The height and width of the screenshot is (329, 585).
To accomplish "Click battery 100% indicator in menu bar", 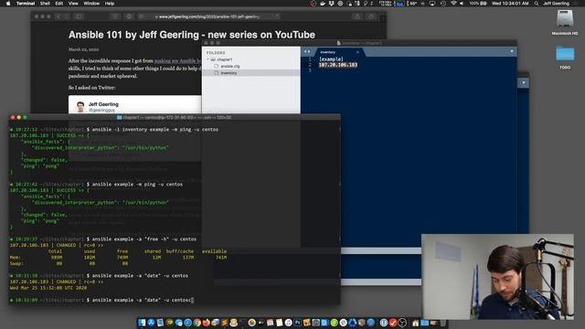I will (478, 4).
